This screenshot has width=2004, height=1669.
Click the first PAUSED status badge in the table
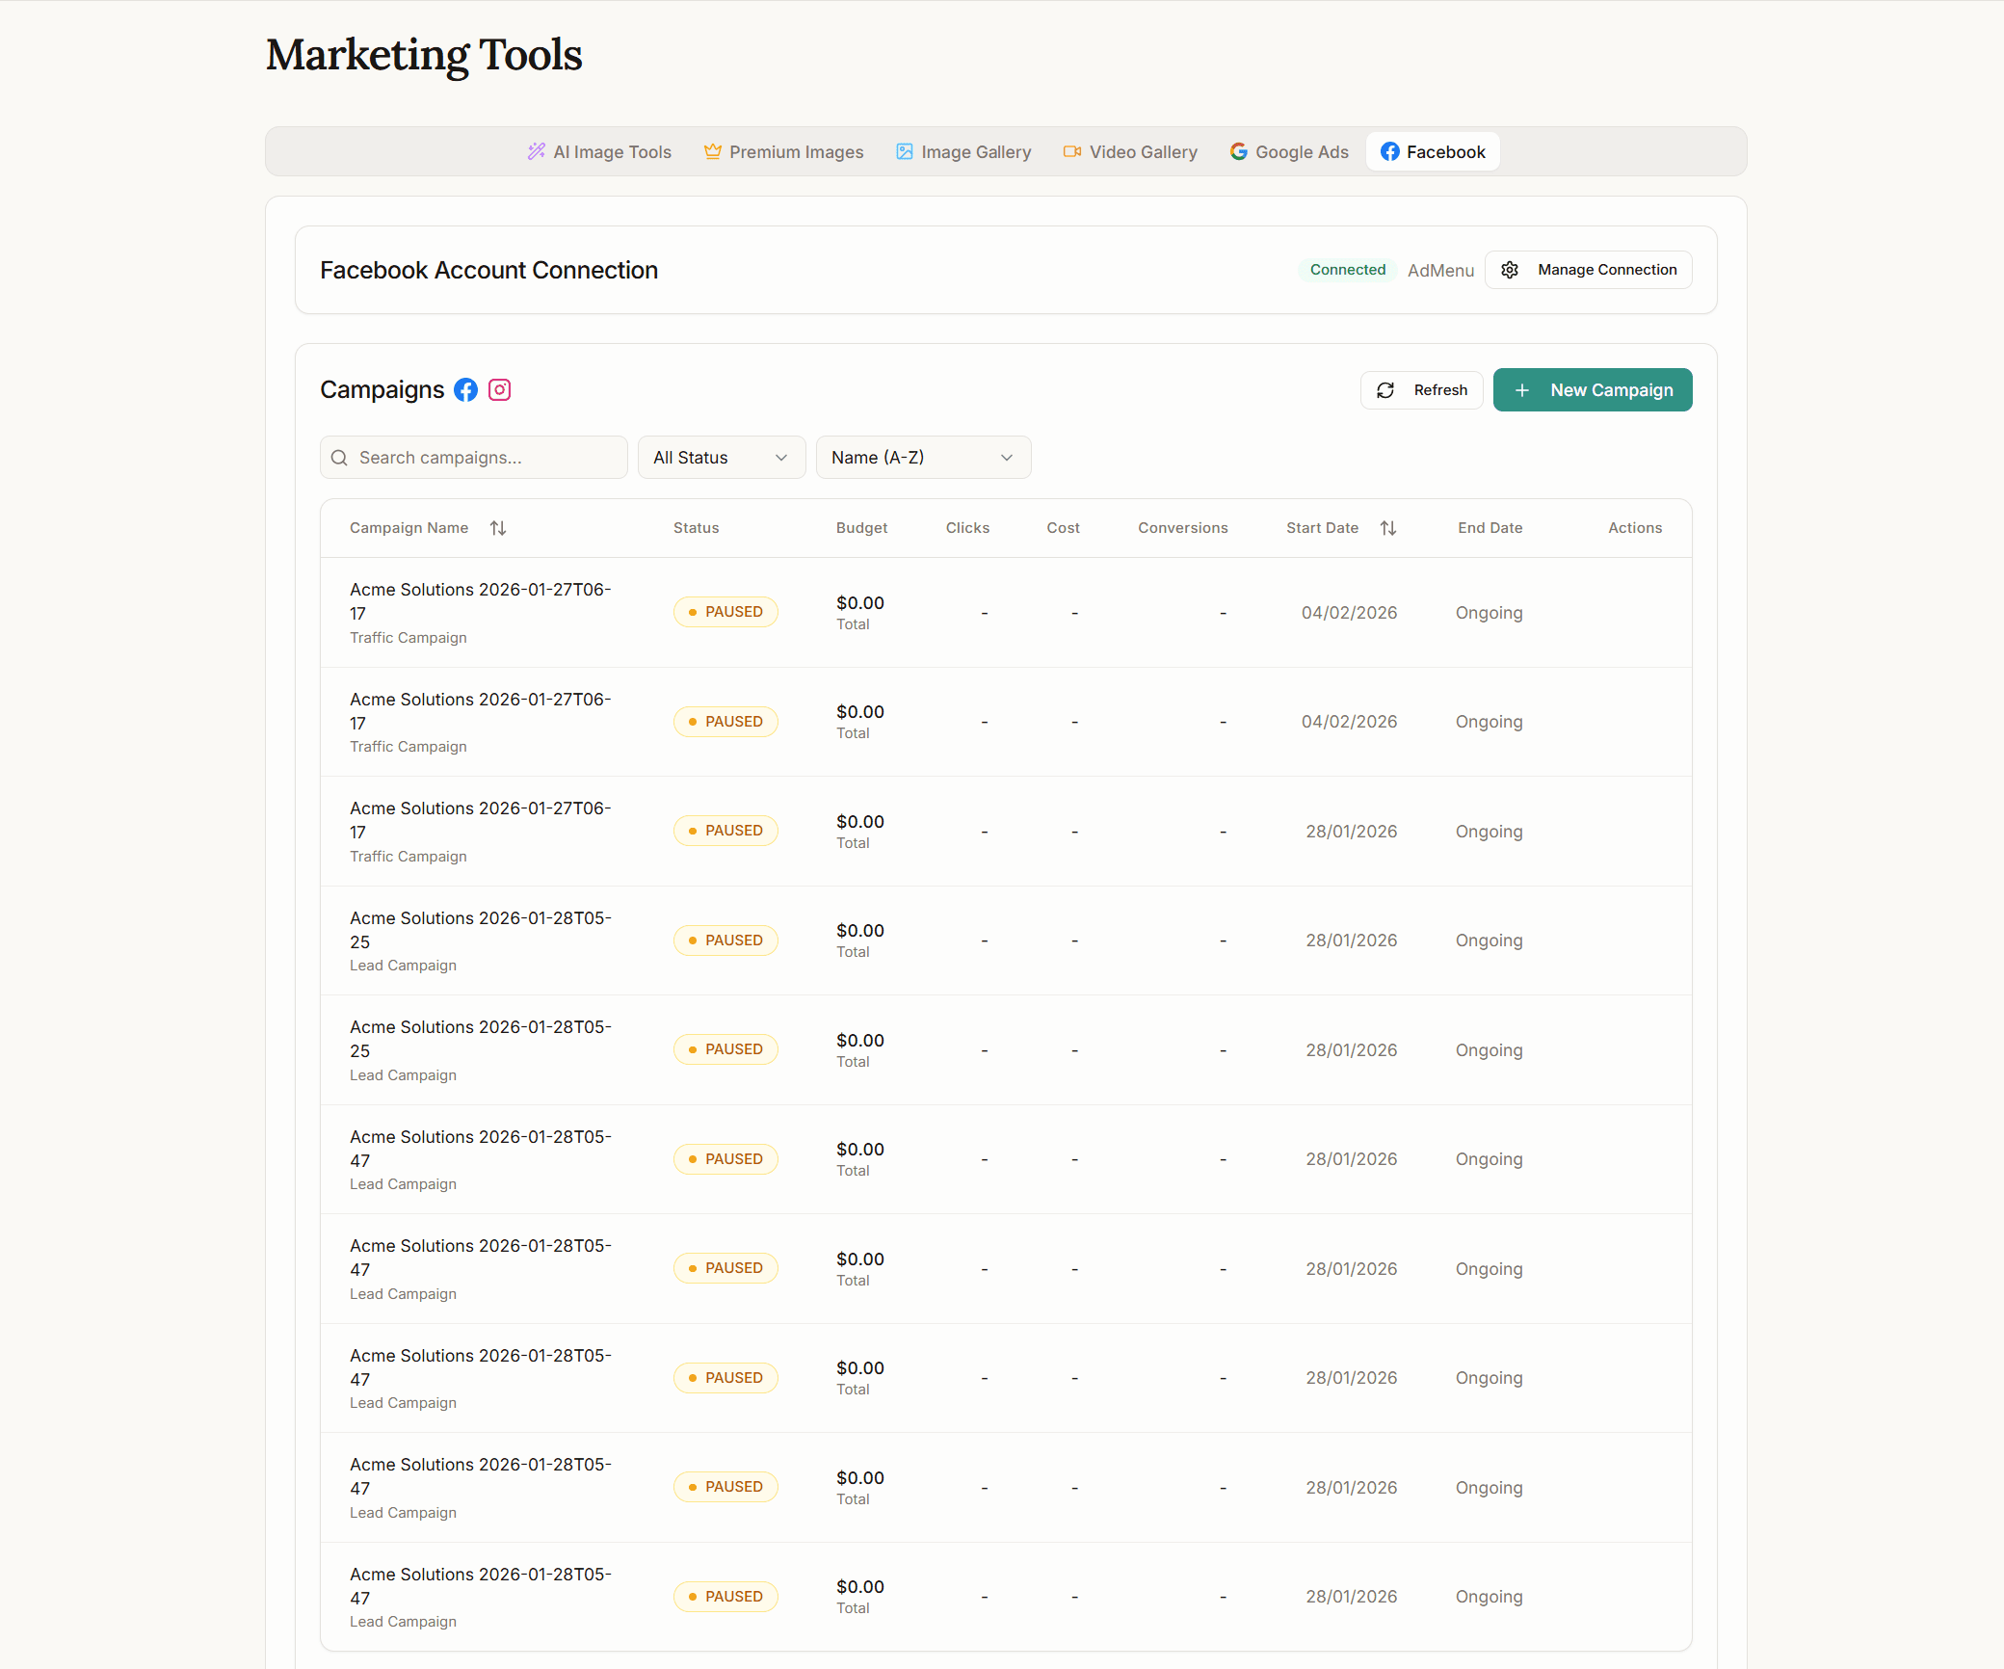coord(725,612)
